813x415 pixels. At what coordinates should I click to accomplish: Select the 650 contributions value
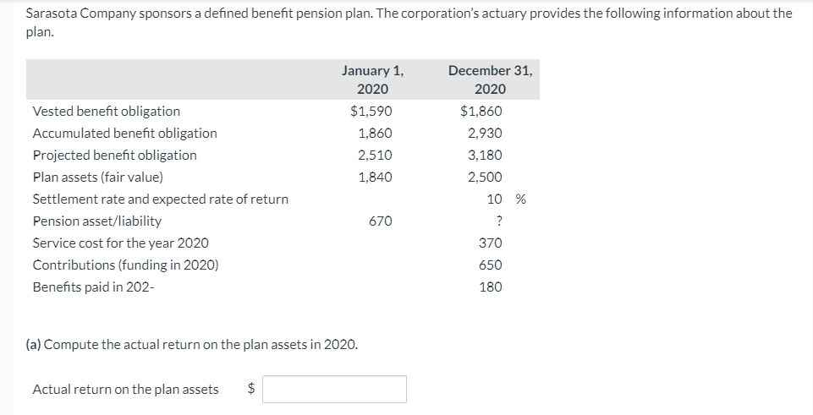[x=491, y=265]
